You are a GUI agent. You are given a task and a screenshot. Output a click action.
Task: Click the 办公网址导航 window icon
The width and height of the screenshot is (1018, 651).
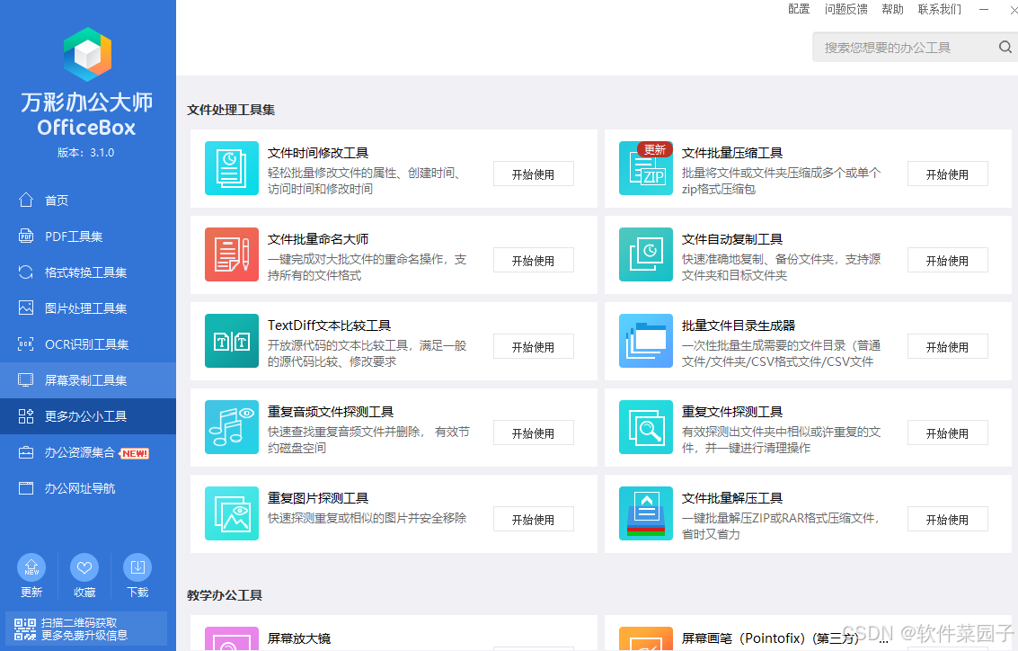pos(26,488)
